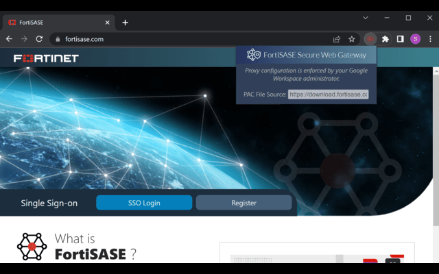
Task: Click the SSO Login button
Action: pos(144,203)
